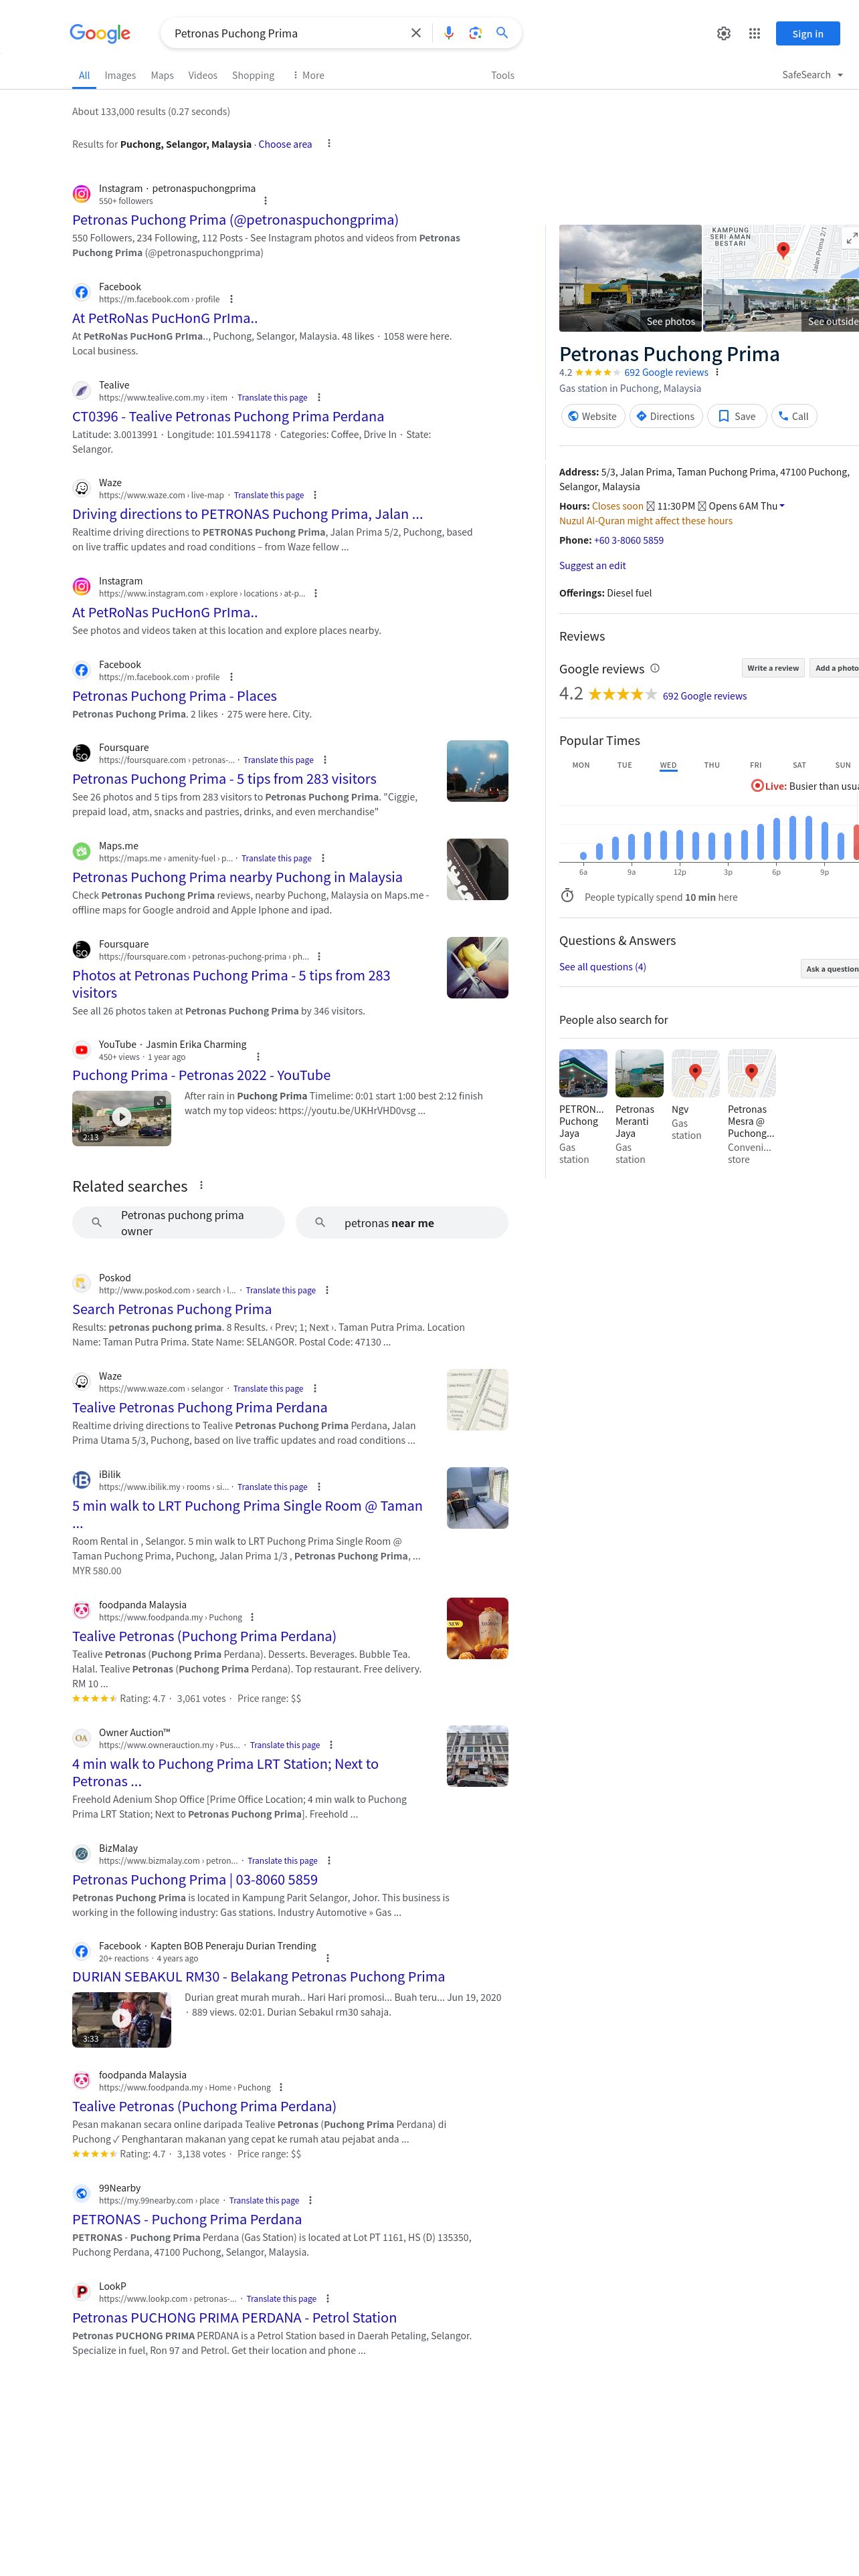Go to Google homepage via logo
Image resolution: width=859 pixels, height=2576 pixels.
click(100, 33)
